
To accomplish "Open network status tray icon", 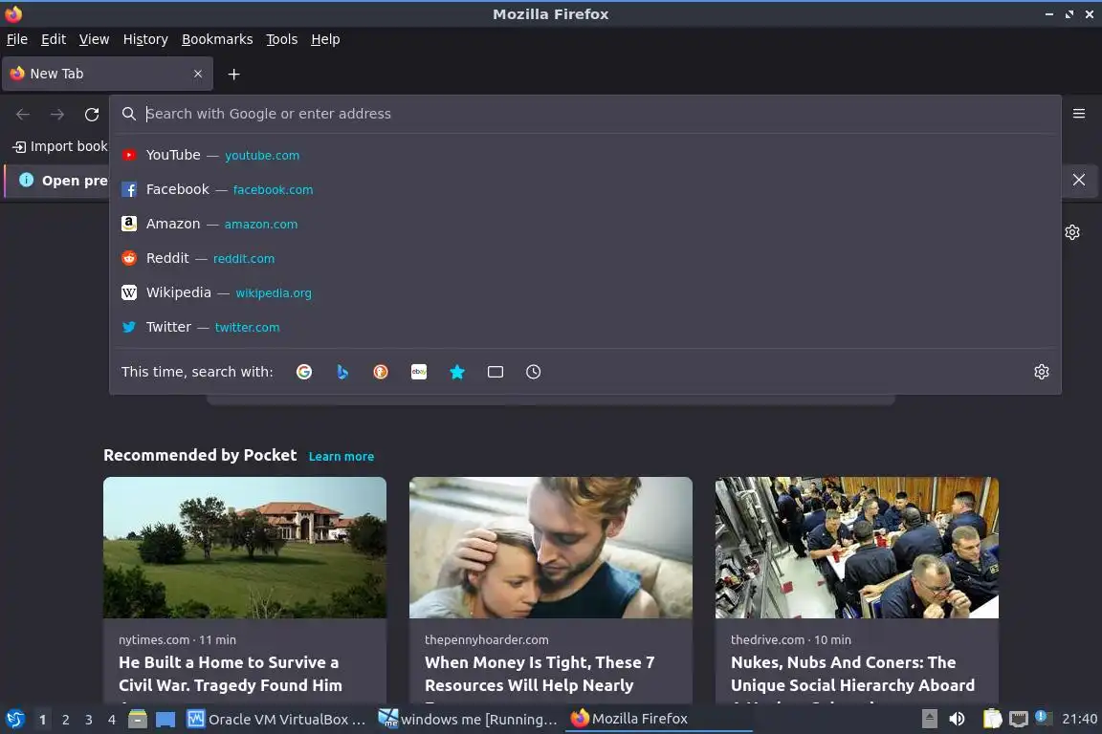I will [x=1018, y=719].
